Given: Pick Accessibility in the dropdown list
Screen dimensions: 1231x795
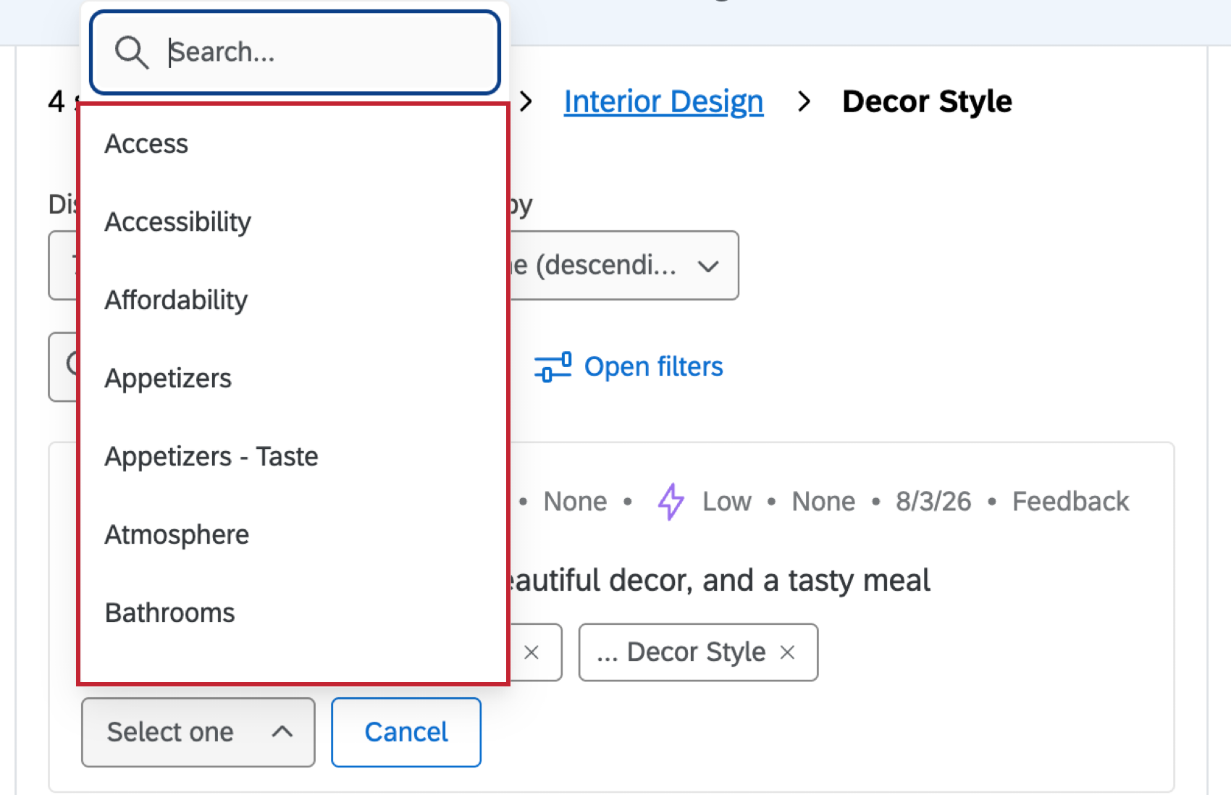Looking at the screenshot, I should point(293,222).
